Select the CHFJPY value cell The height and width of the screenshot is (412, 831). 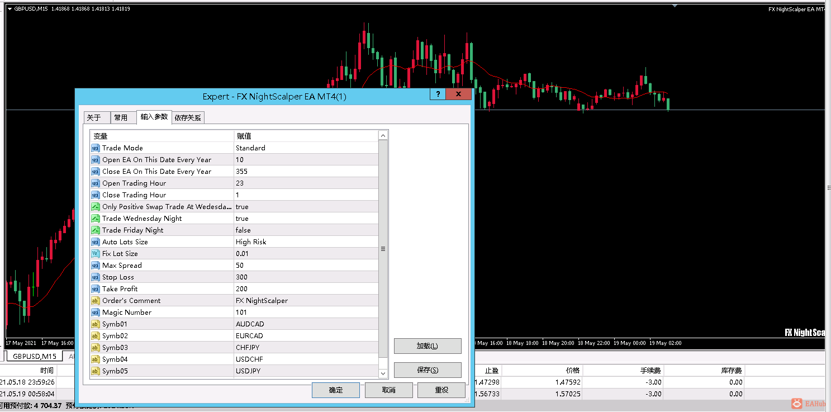306,348
